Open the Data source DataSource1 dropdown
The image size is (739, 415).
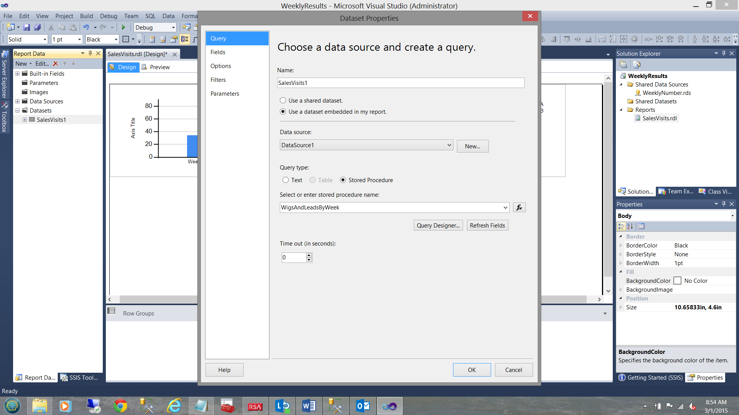tap(449, 145)
